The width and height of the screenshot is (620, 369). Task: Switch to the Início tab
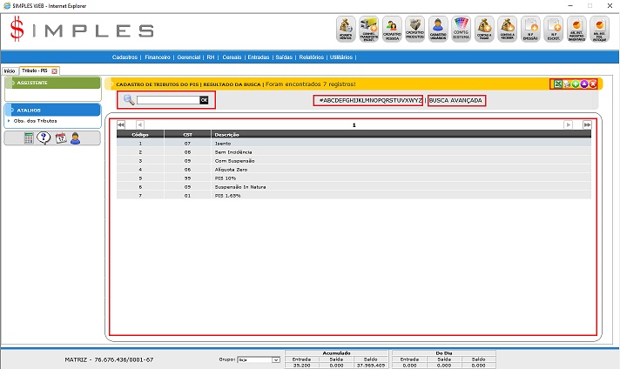coord(10,70)
